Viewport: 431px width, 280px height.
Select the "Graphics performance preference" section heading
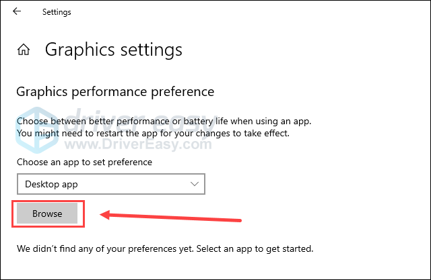point(115,92)
